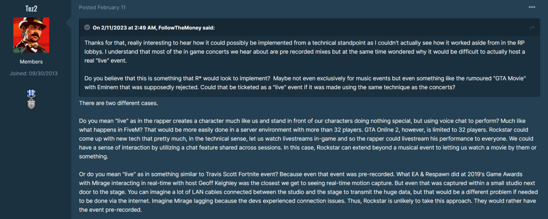Click Tez2's cowboy avatar picture
548x219 pixels.
[x=31, y=35]
